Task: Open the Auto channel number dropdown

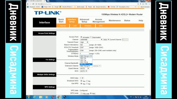Action: pyautogui.click(x=106, y=40)
